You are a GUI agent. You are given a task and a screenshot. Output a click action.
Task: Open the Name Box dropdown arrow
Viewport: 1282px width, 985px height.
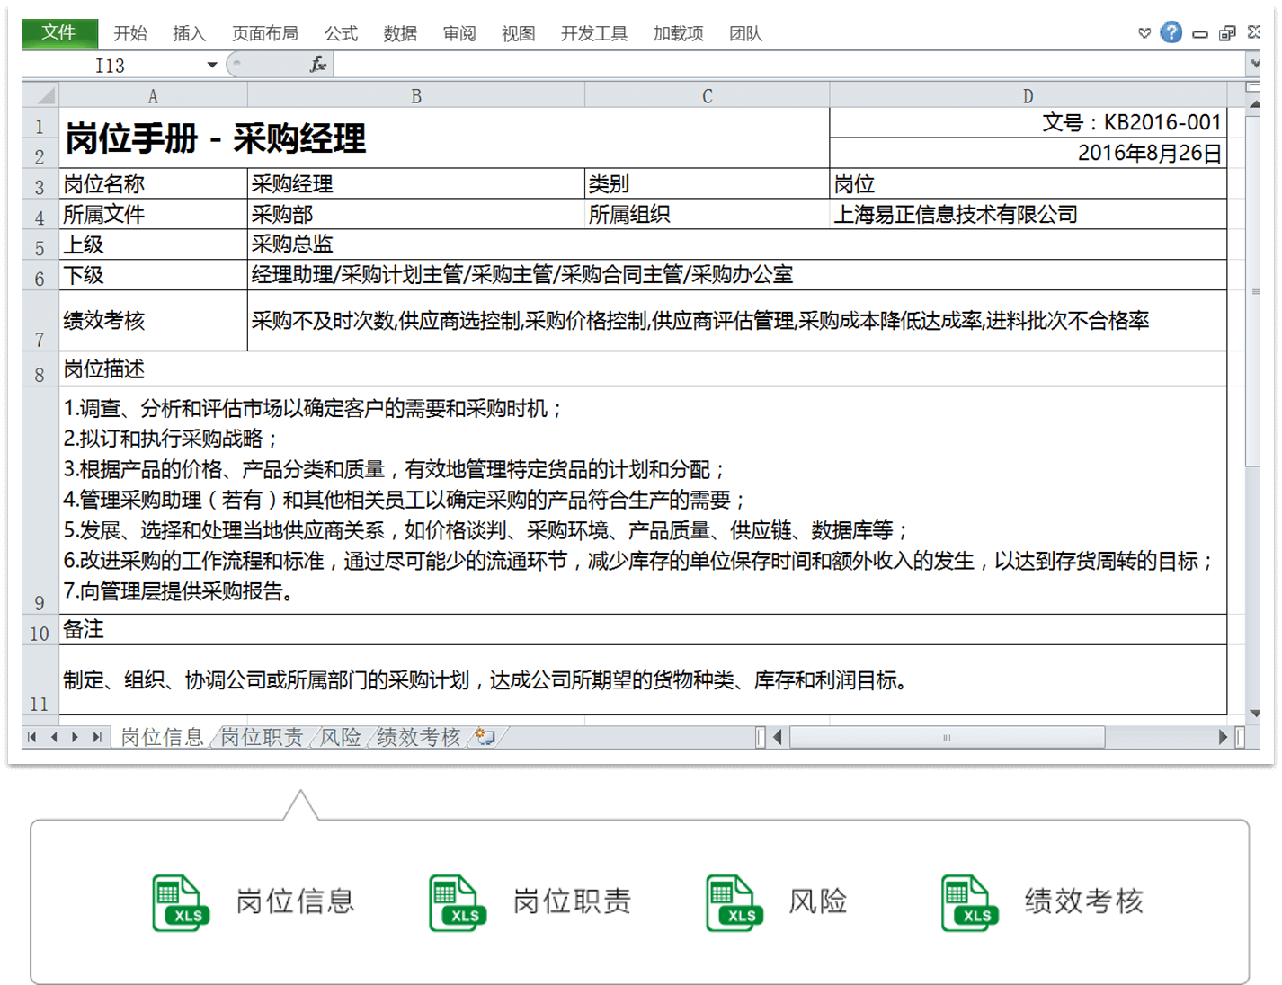[212, 65]
